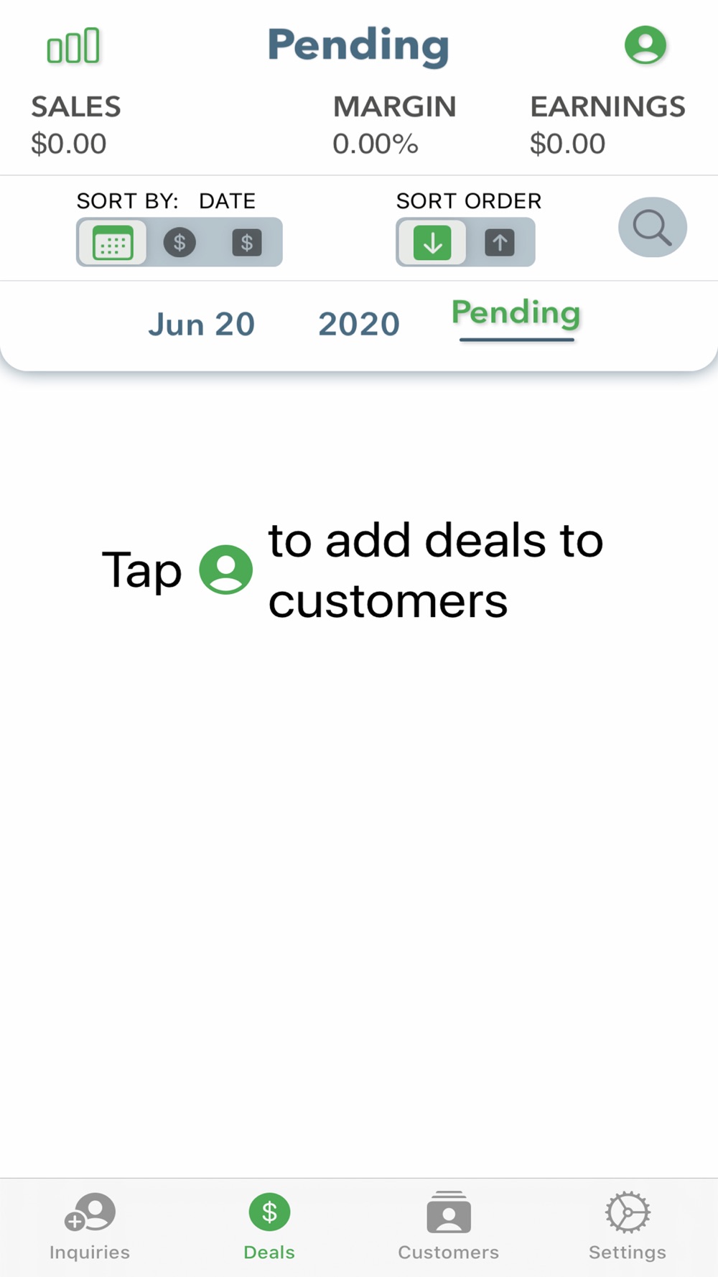Viewport: 718px width, 1277px height.
Task: Set sort order to descending arrow
Action: point(432,243)
